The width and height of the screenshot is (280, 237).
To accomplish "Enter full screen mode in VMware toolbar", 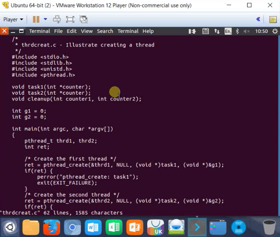I will tap(70, 19).
